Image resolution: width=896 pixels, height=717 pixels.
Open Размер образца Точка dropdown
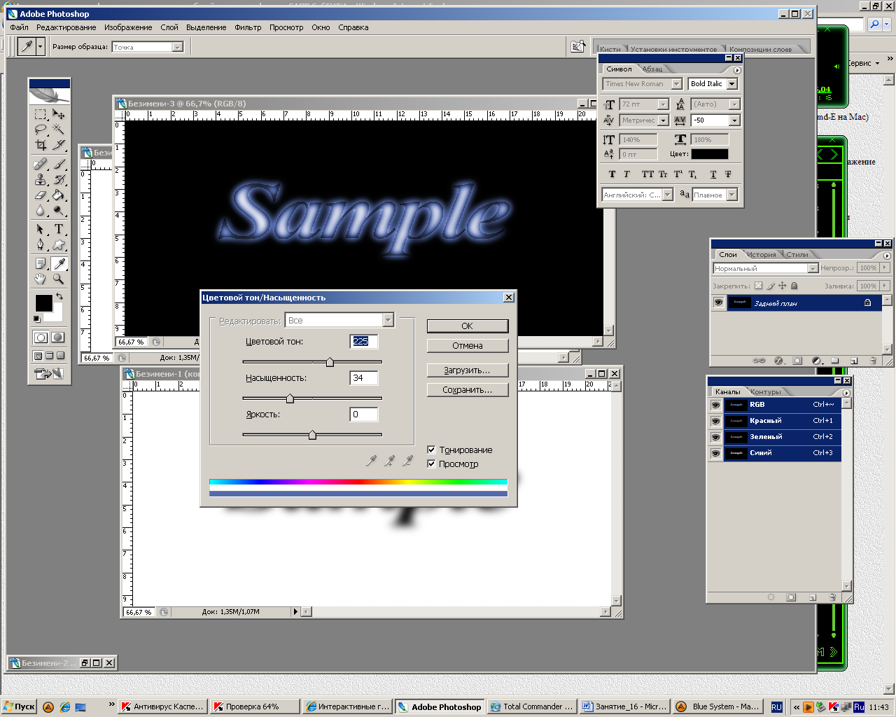point(178,47)
